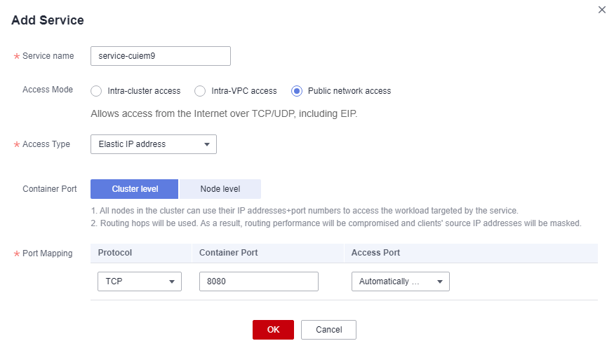Click the Protocol column header
614x348 pixels.
(115, 253)
